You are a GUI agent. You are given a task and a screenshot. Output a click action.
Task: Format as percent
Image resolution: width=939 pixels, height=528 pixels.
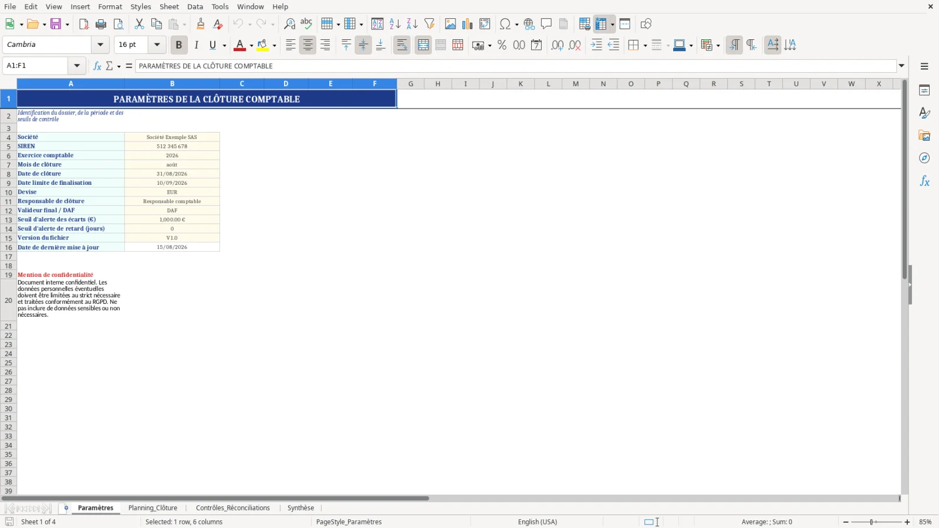(x=502, y=45)
